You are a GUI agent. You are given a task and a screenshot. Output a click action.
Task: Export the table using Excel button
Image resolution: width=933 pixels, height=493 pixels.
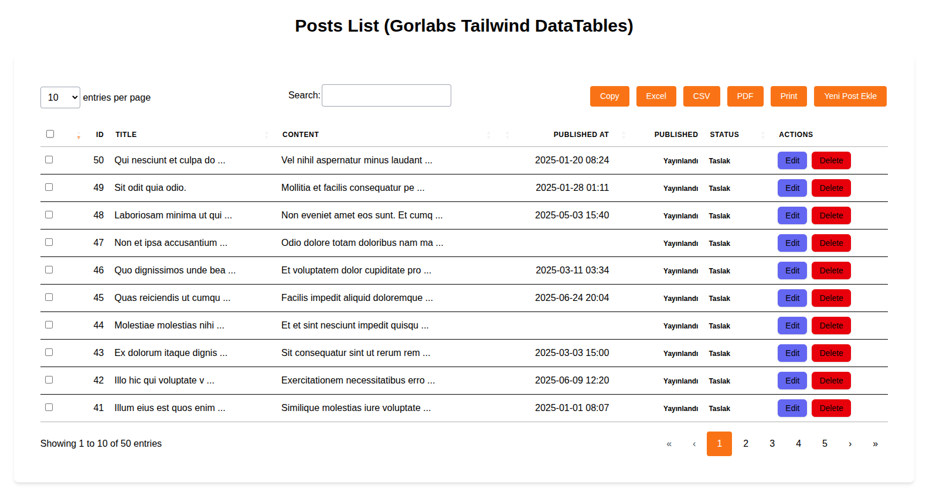pos(656,97)
